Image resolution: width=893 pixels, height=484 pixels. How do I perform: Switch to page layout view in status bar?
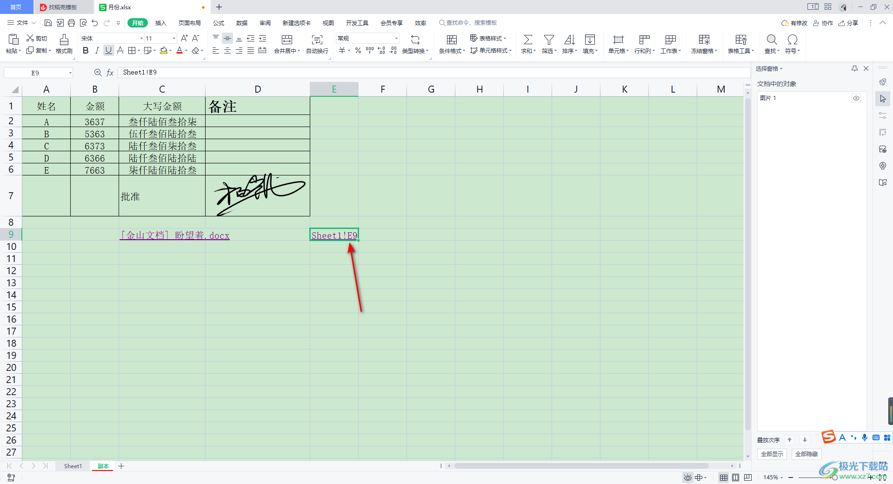point(735,477)
